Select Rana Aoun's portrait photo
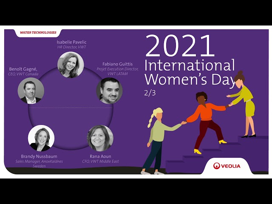272x204 pixels. (x=100, y=138)
